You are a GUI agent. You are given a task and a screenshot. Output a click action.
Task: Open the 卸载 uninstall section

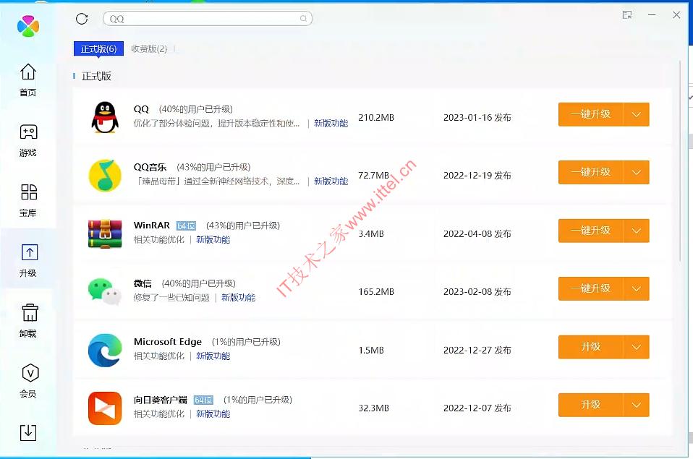[29, 321]
